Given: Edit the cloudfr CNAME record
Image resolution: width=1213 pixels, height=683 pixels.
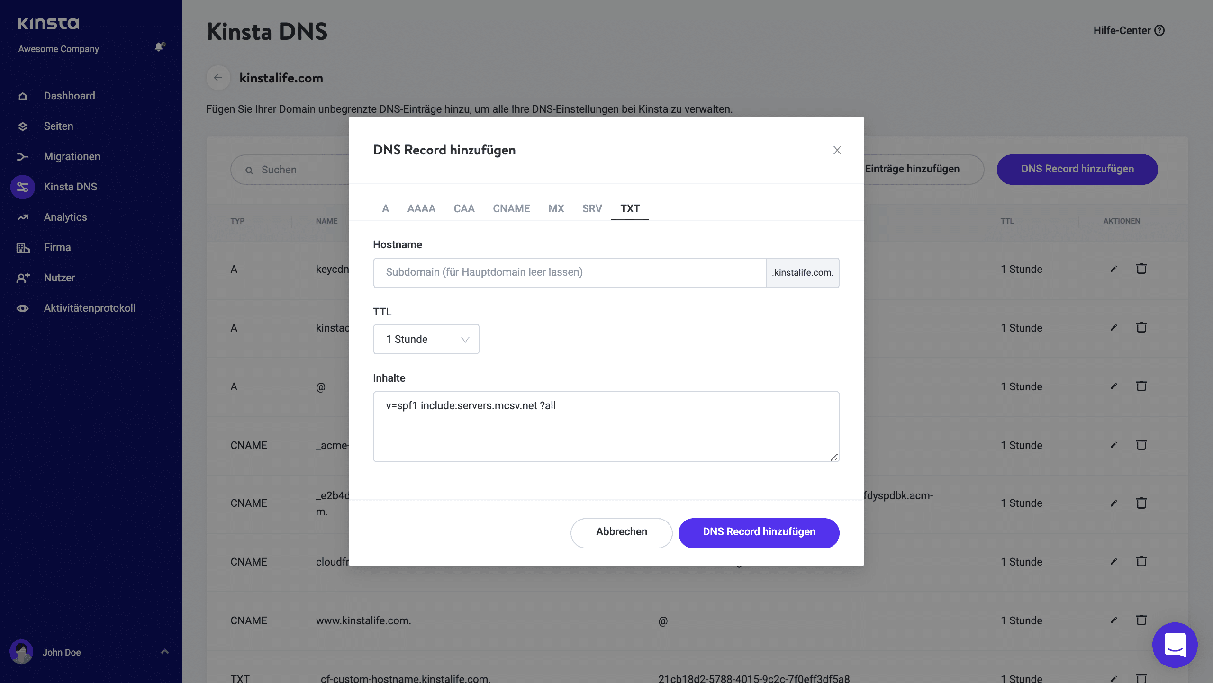Looking at the screenshot, I should (1114, 562).
